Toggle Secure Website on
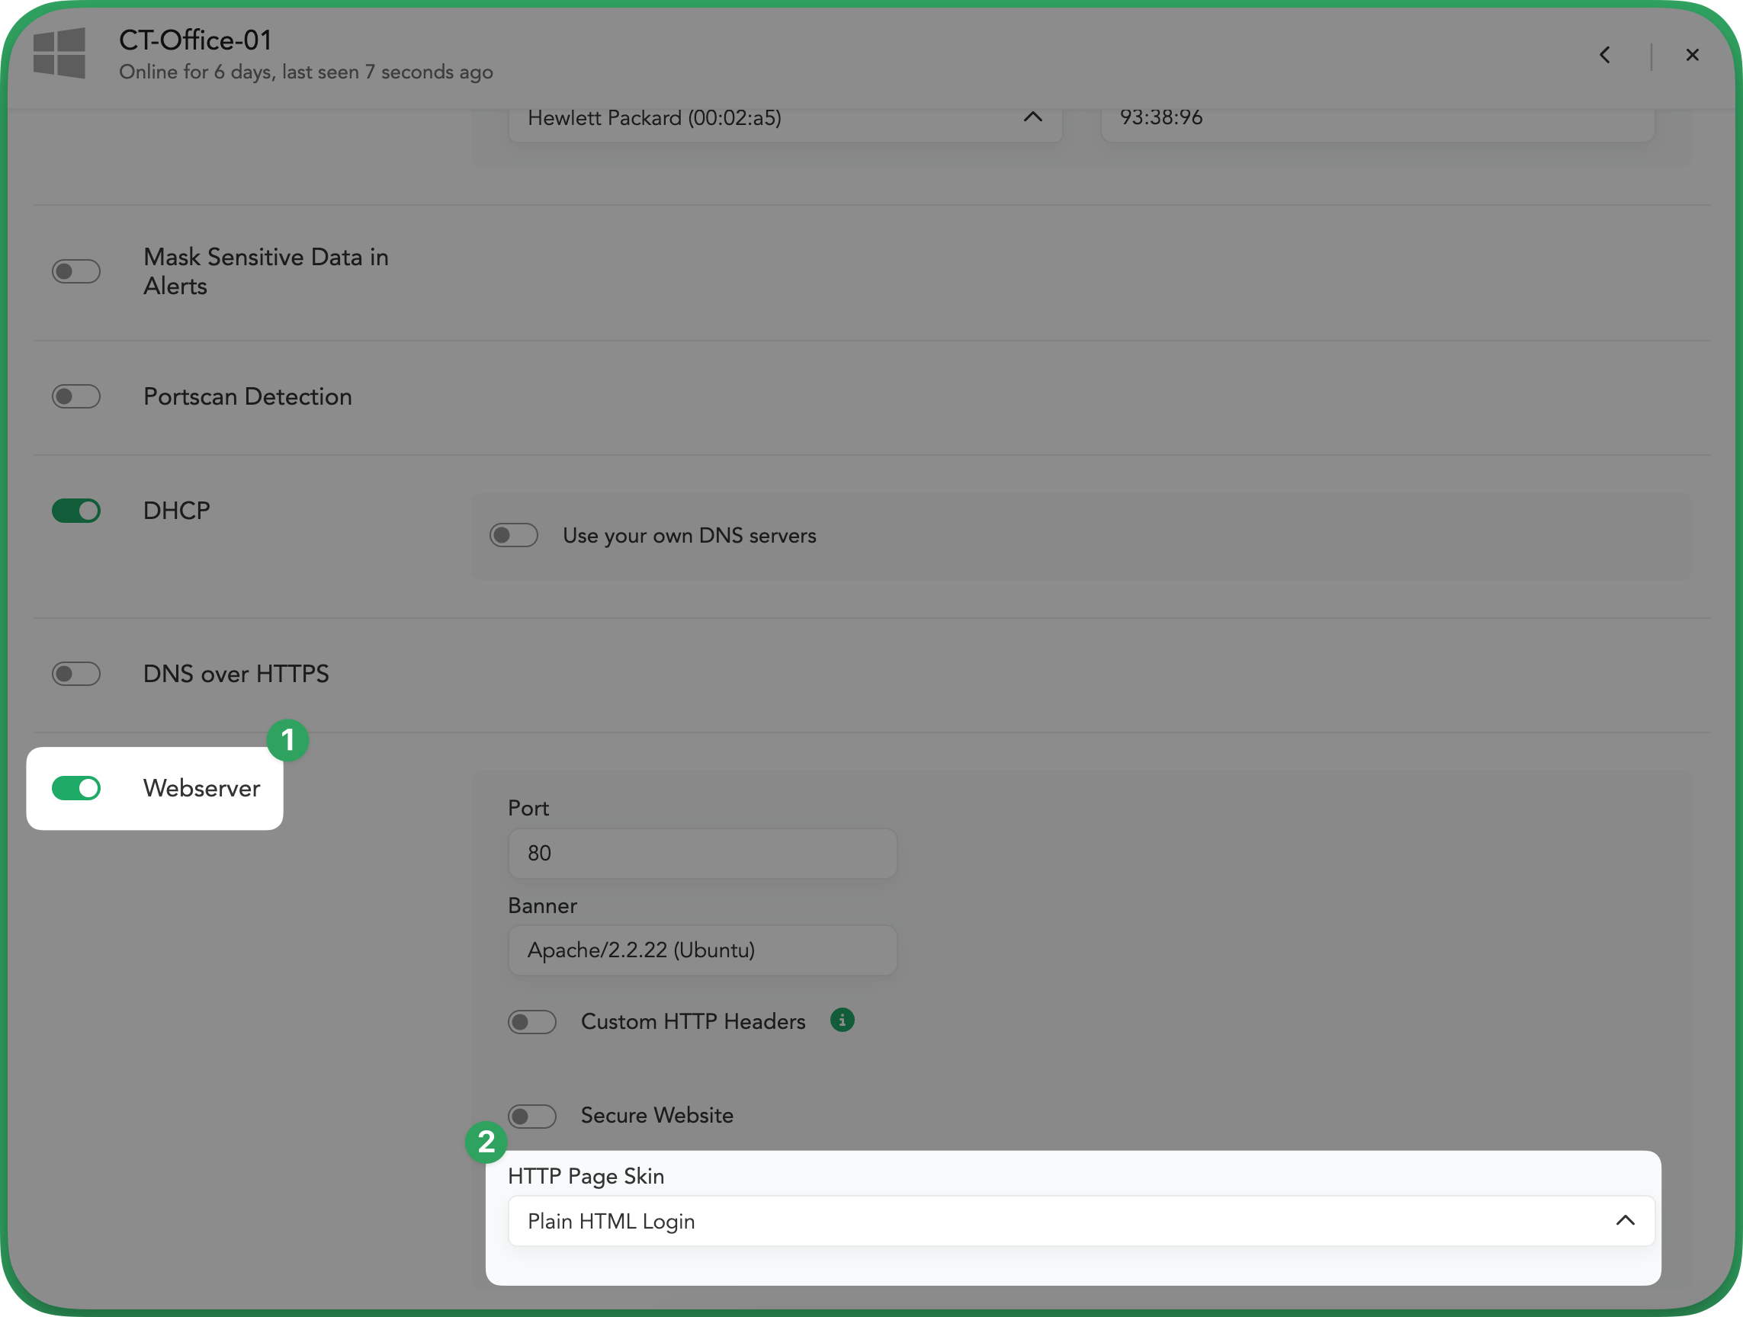This screenshot has height=1317, width=1743. 532,1115
